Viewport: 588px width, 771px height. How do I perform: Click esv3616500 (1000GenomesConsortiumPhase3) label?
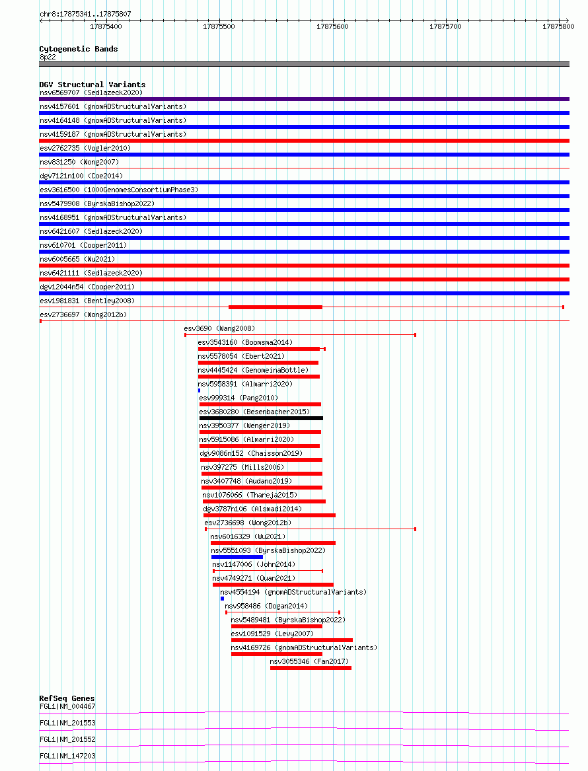click(119, 190)
